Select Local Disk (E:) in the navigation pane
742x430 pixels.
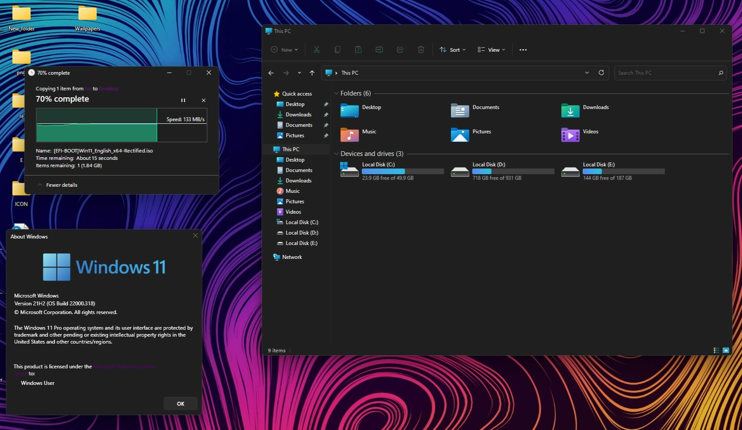tap(302, 243)
